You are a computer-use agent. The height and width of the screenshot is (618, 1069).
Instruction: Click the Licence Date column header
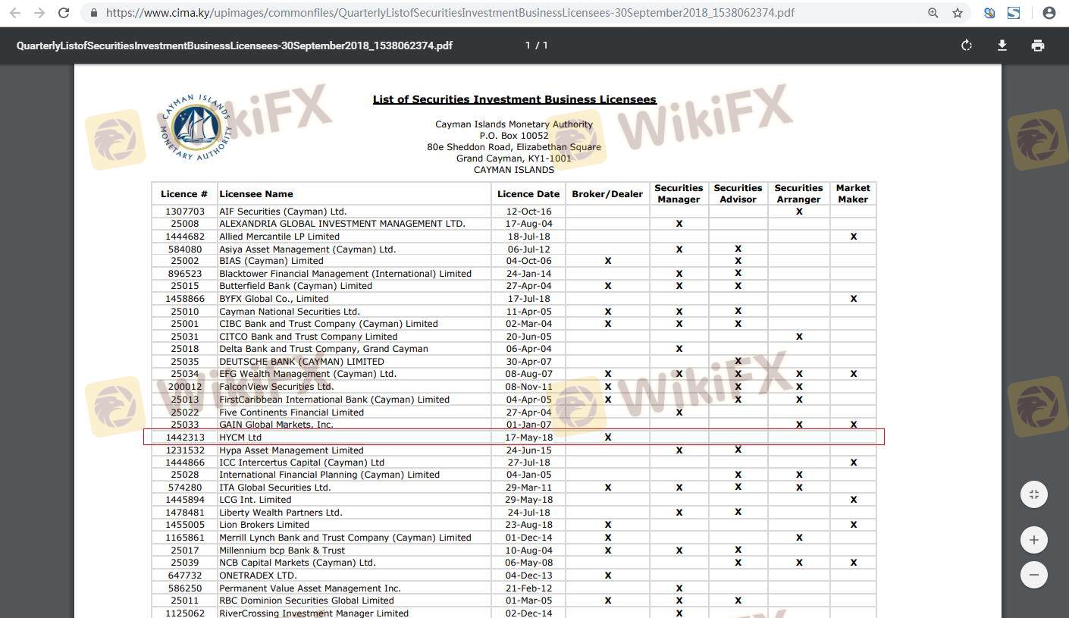528,194
